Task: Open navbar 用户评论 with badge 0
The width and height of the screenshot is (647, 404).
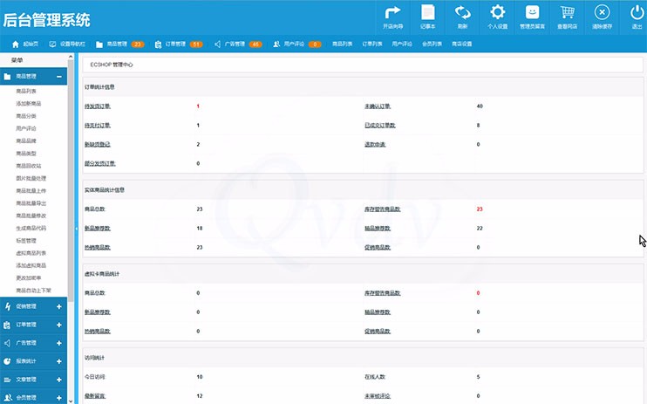Action: pyautogui.click(x=297, y=44)
